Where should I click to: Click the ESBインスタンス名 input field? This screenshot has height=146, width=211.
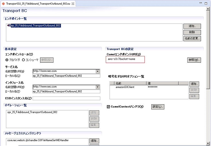point(66,98)
